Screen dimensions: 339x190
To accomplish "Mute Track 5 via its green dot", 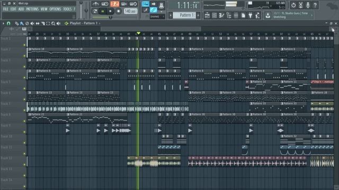I will click(24, 89).
